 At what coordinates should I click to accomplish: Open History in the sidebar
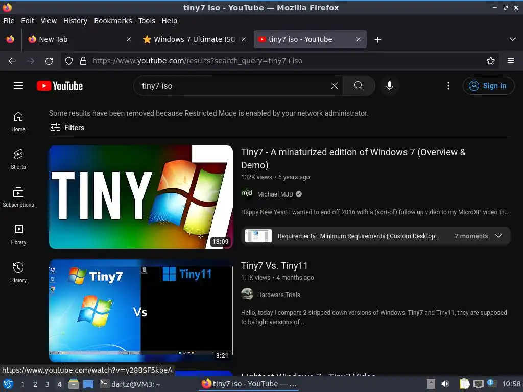point(18,273)
